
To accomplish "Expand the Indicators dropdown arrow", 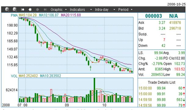I will click(91, 9).
